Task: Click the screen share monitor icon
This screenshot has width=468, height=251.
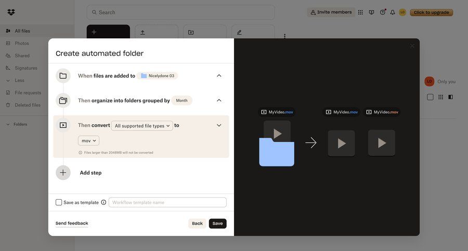Action: (371, 12)
